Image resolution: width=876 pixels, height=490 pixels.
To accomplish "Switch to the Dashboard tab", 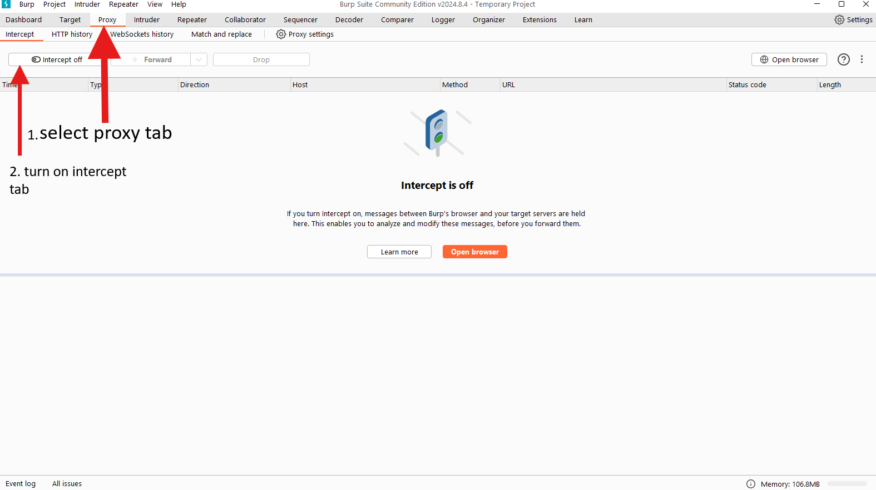I will 23,19.
